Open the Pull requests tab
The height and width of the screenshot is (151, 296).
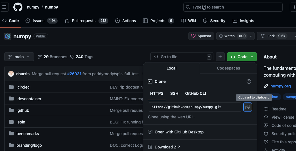coord(86,21)
